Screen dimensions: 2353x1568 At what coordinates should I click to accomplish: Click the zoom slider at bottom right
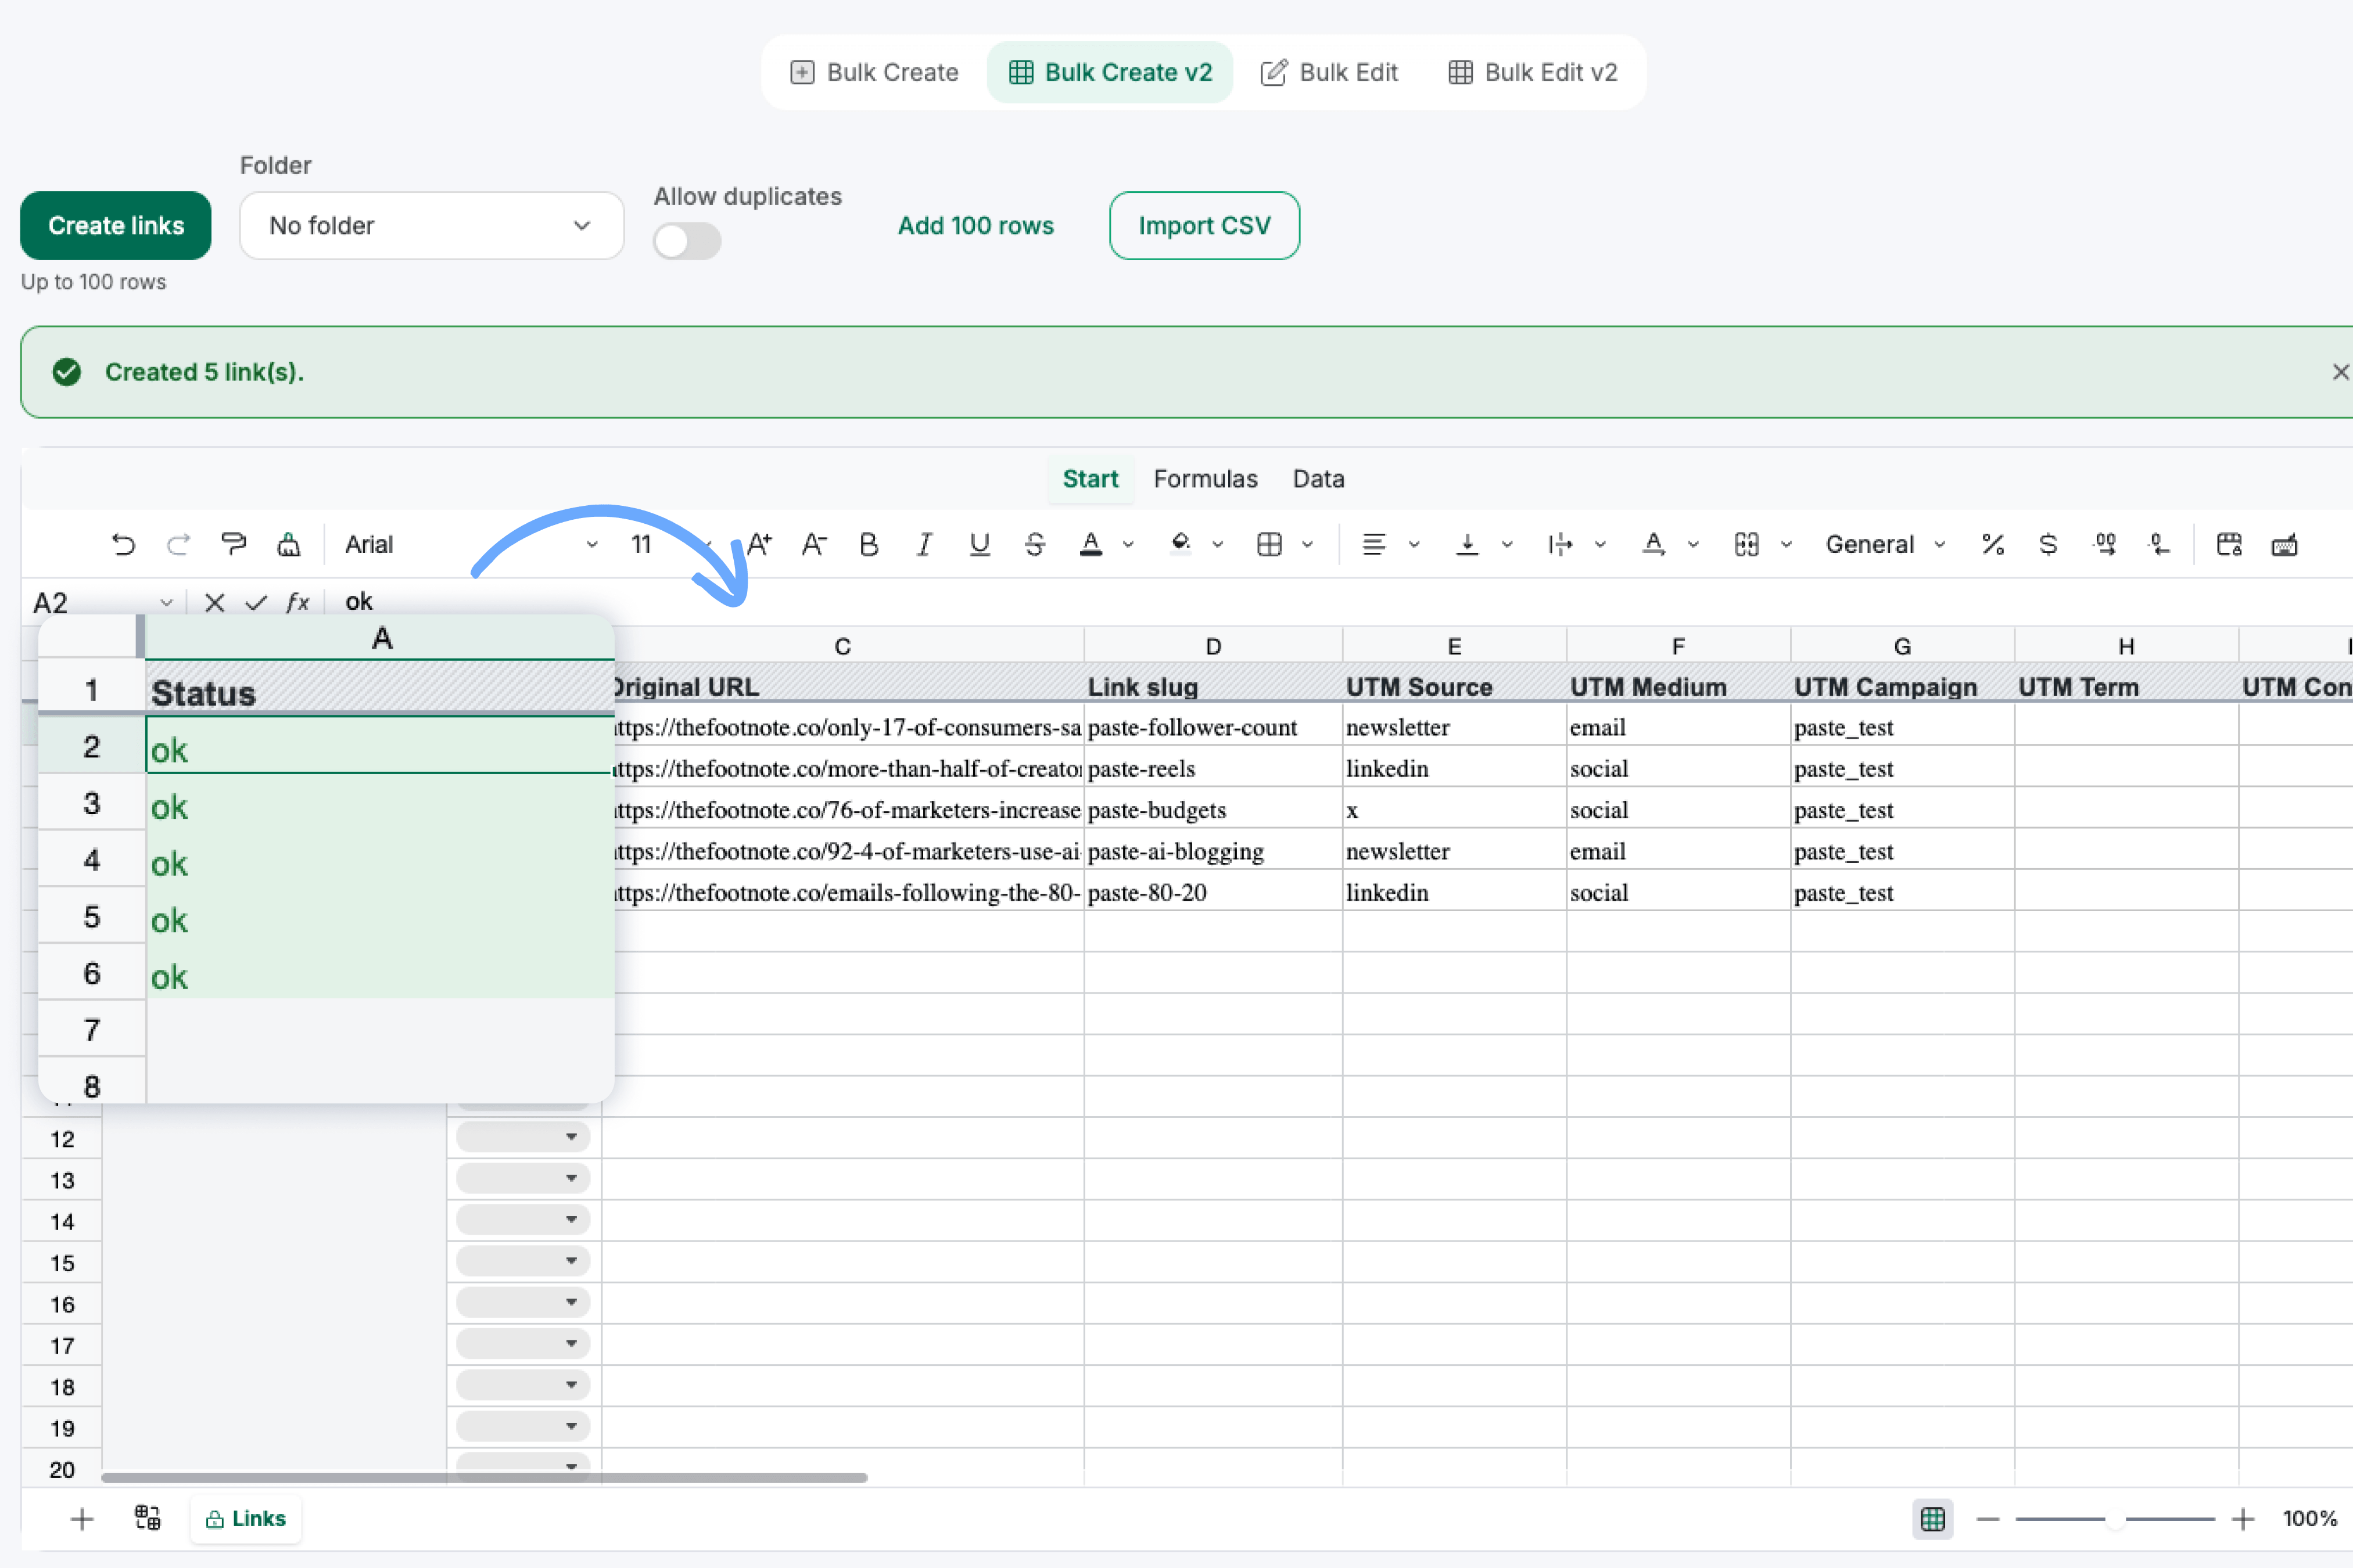point(2115,1519)
